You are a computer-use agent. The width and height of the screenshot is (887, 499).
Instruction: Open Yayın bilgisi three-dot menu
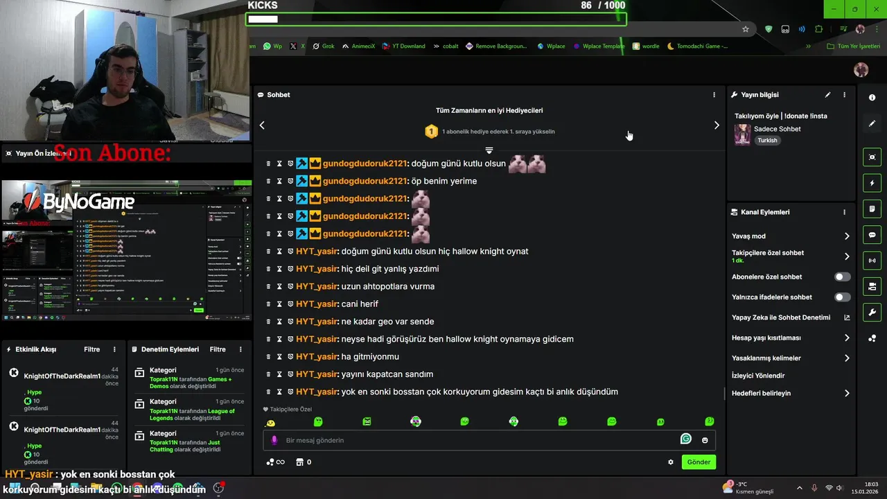click(x=844, y=95)
